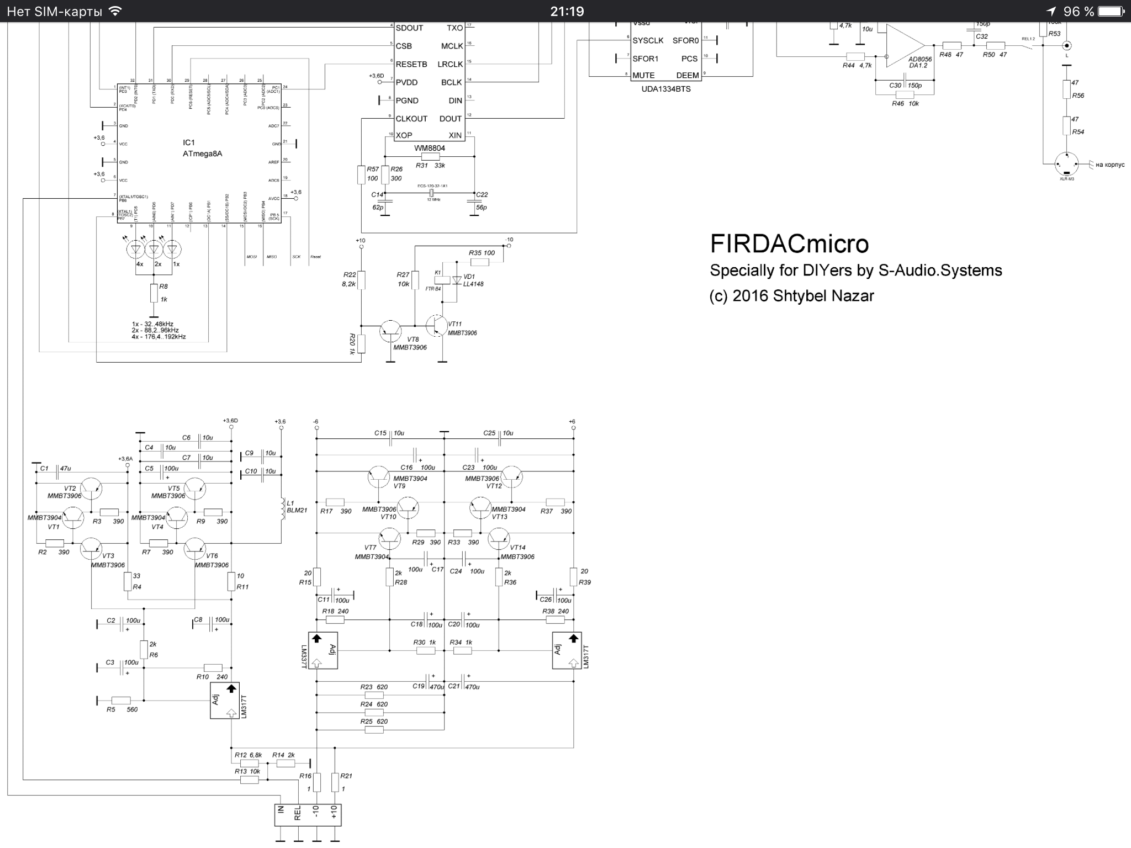Tap the UDA1334BTS chip label
The height and width of the screenshot is (848, 1131).
(666, 89)
